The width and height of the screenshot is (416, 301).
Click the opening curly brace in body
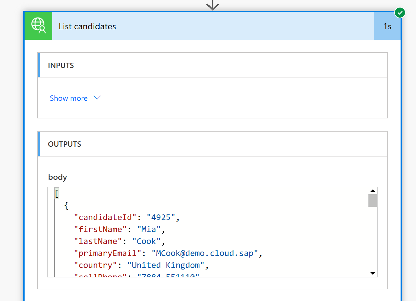point(66,206)
